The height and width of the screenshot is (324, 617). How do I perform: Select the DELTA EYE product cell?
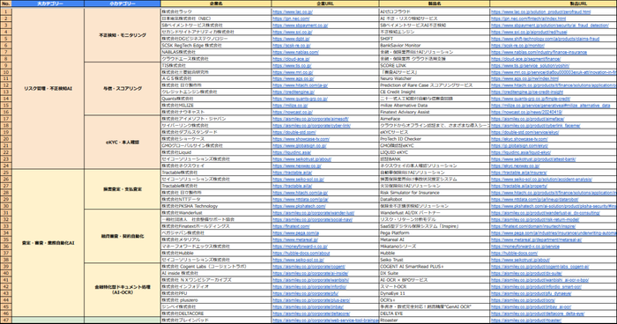[435, 313]
